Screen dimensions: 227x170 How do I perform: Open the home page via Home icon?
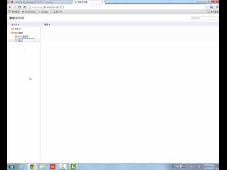click(x=25, y=7)
